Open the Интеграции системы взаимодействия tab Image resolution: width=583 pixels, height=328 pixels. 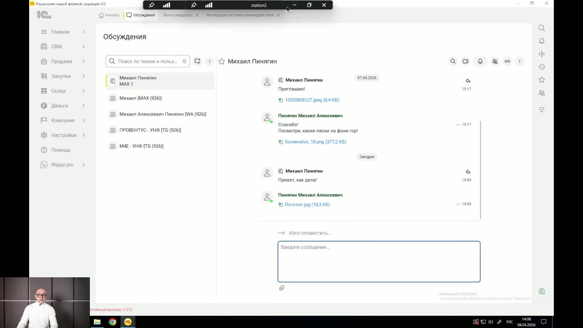[240, 15]
